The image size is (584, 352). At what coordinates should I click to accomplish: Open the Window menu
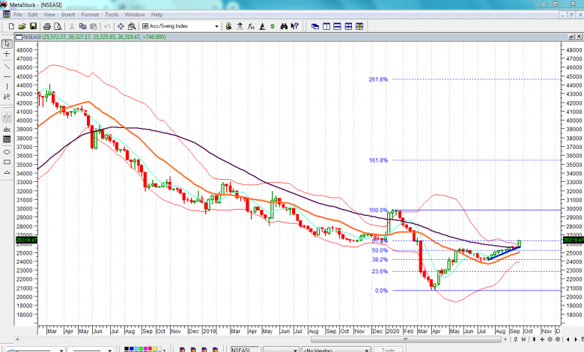(x=135, y=14)
